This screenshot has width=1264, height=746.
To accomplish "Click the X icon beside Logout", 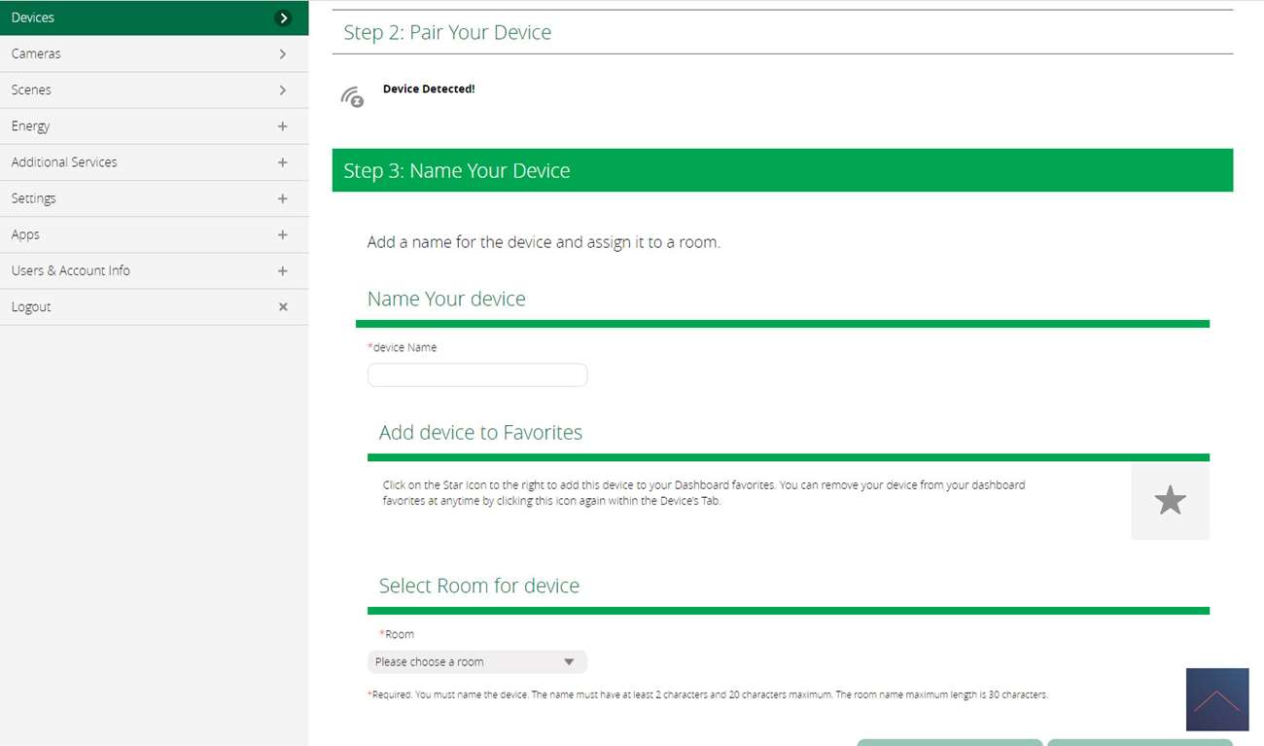I will pyautogui.click(x=283, y=306).
